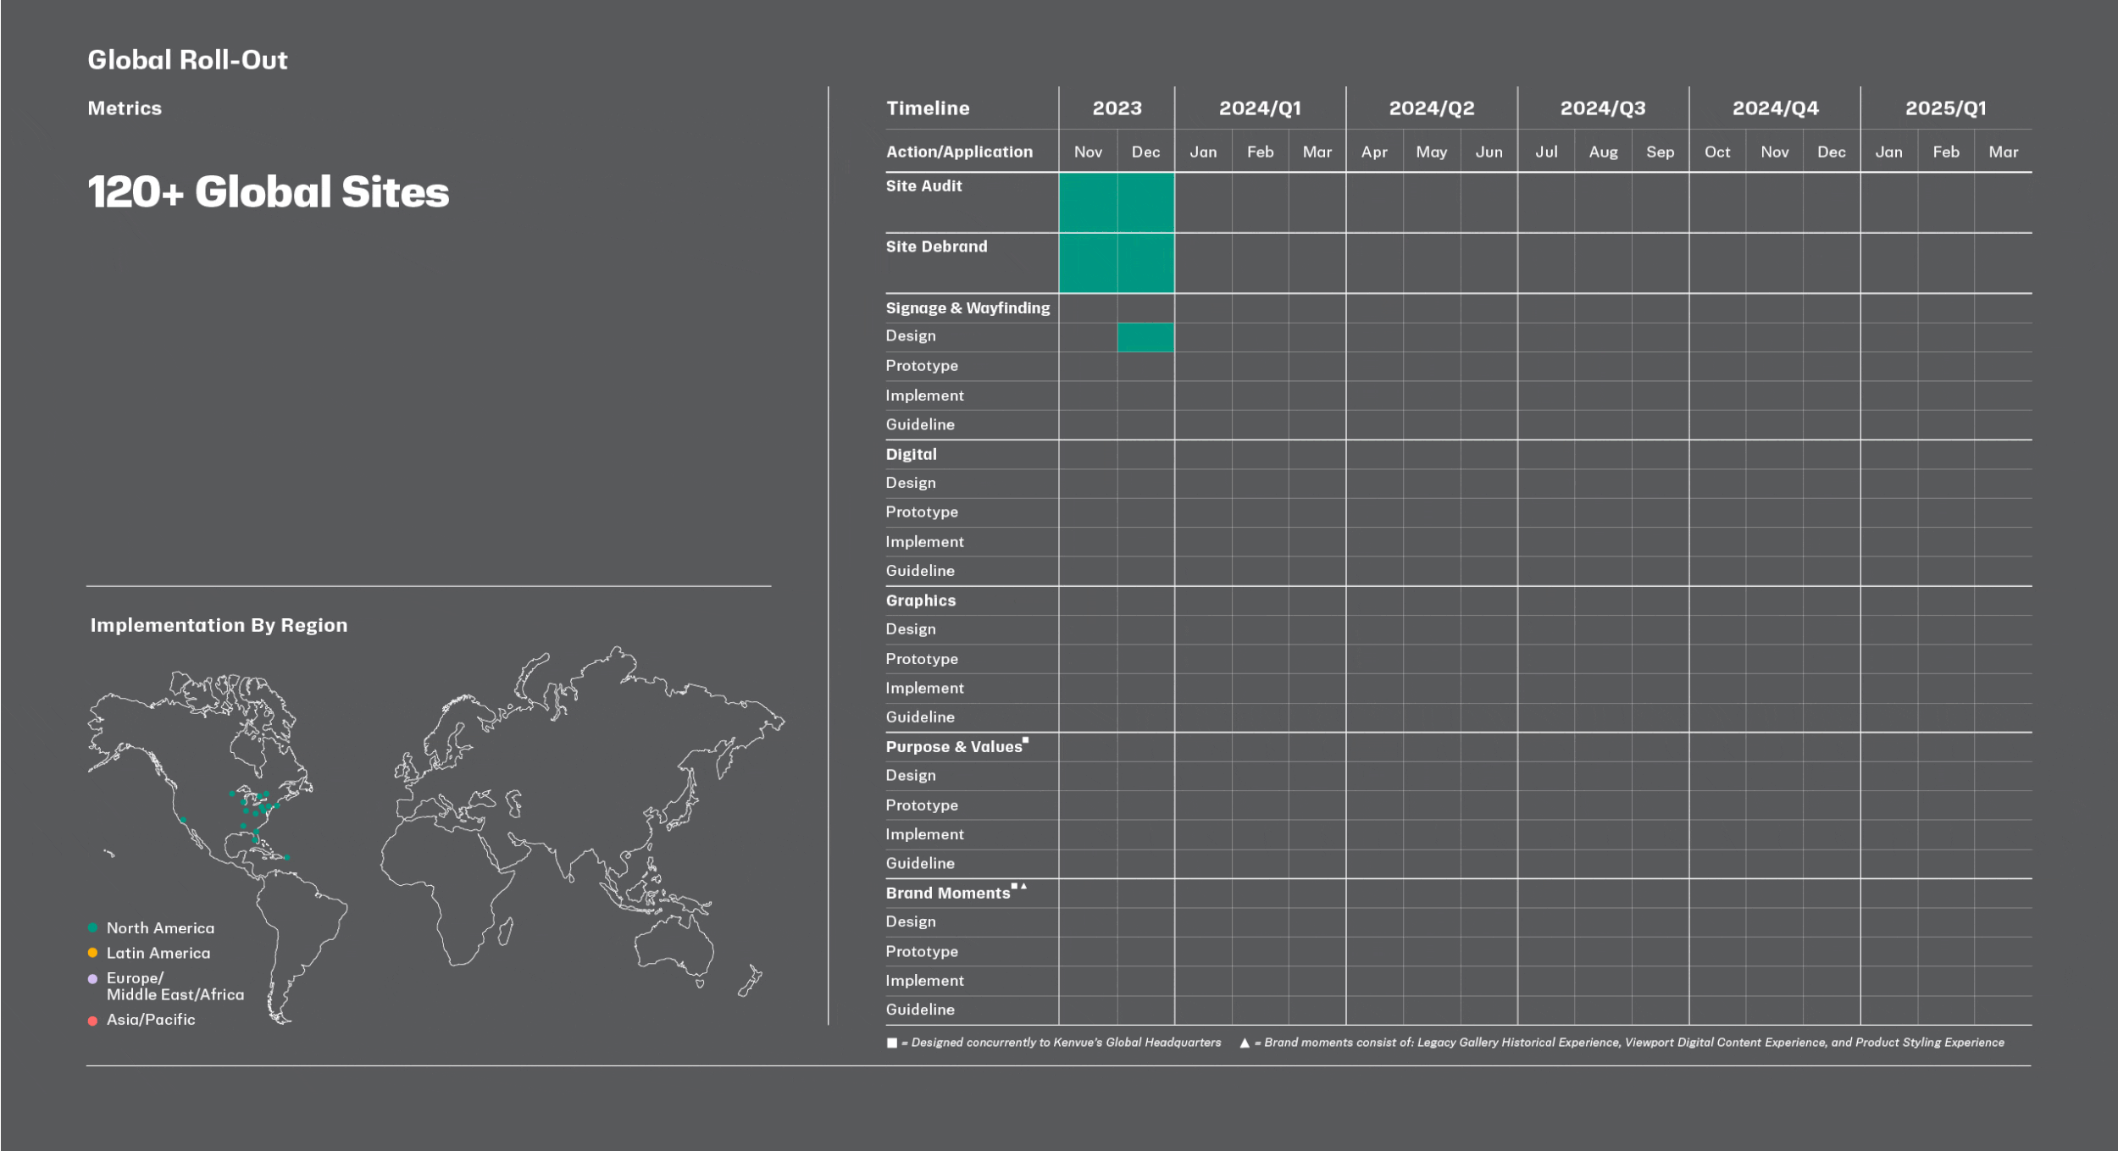This screenshot has width=2118, height=1151.
Task: Click the teal Signage Design December block
Action: coord(1145,337)
